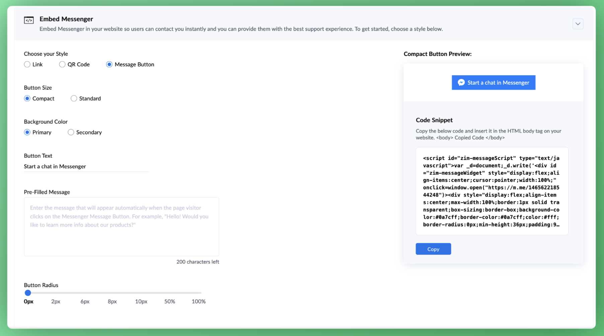The width and height of the screenshot is (604, 336).
Task: Click the Button Text input field
Action: [x=86, y=166]
